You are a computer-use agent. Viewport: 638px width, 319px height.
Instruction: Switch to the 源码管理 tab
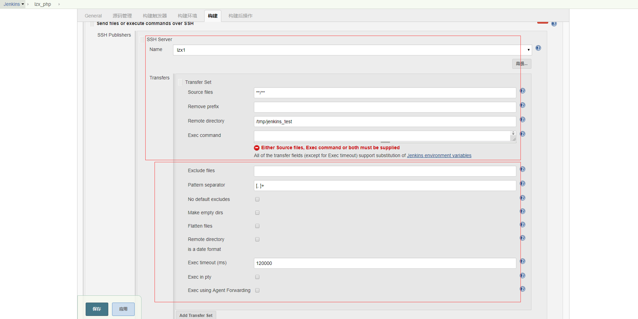[122, 16]
